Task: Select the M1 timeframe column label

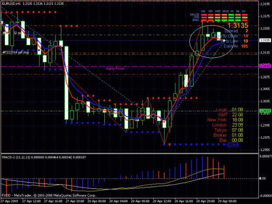Action: coord(203,11)
